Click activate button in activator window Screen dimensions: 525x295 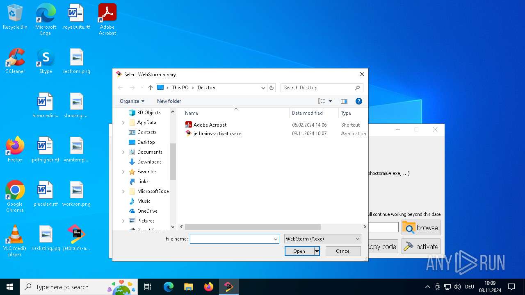coord(421,247)
